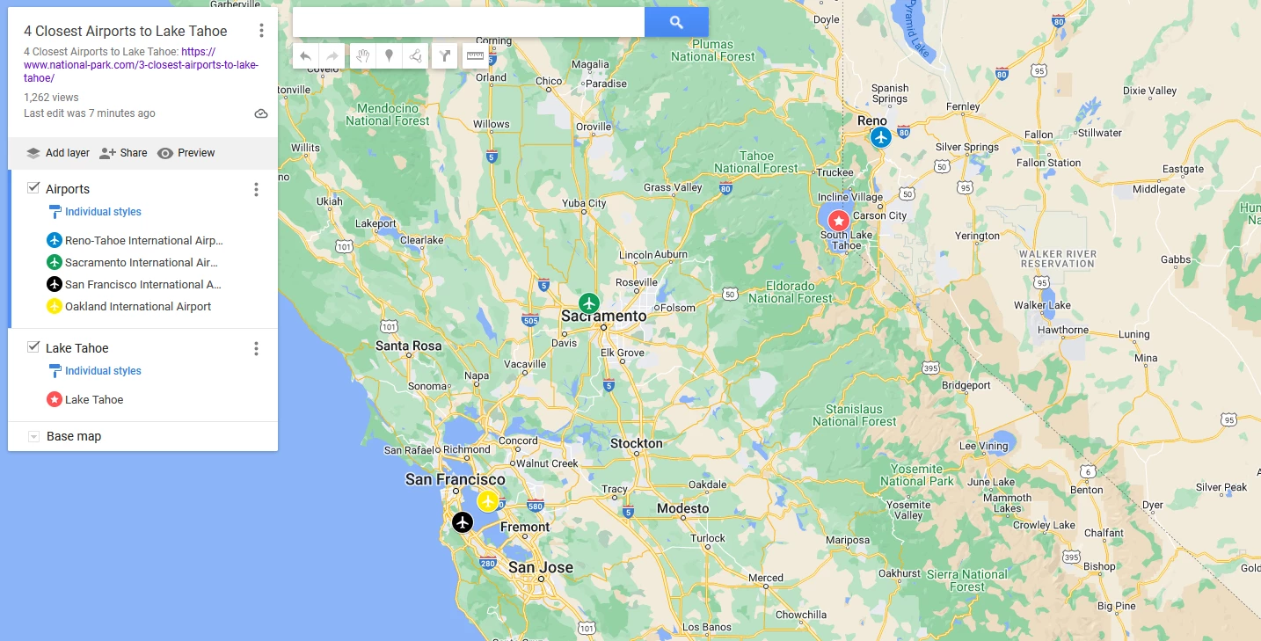Uncheck the Airports layer checkbox

[33, 188]
